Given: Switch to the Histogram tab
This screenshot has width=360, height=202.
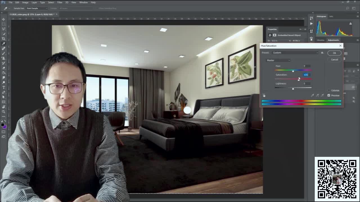Looking at the screenshot, I should (x=321, y=16).
